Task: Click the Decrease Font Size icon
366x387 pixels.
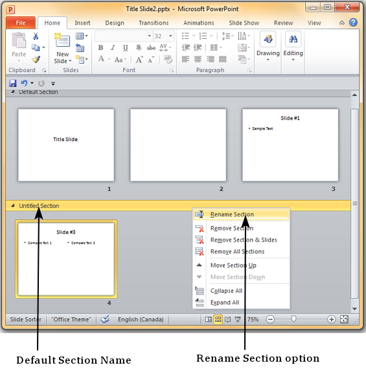Action: [151, 60]
